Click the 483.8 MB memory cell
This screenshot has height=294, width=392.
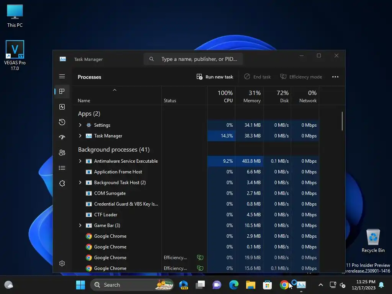pos(249,161)
